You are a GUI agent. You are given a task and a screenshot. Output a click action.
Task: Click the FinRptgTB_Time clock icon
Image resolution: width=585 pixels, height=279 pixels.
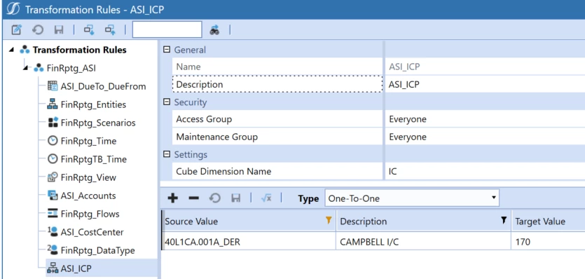[53, 159]
